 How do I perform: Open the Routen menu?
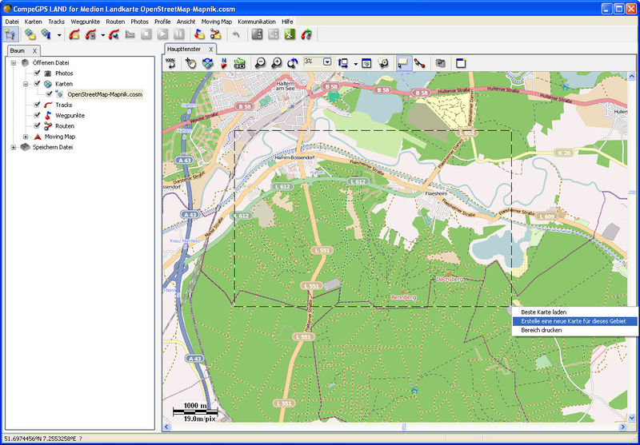pos(115,22)
